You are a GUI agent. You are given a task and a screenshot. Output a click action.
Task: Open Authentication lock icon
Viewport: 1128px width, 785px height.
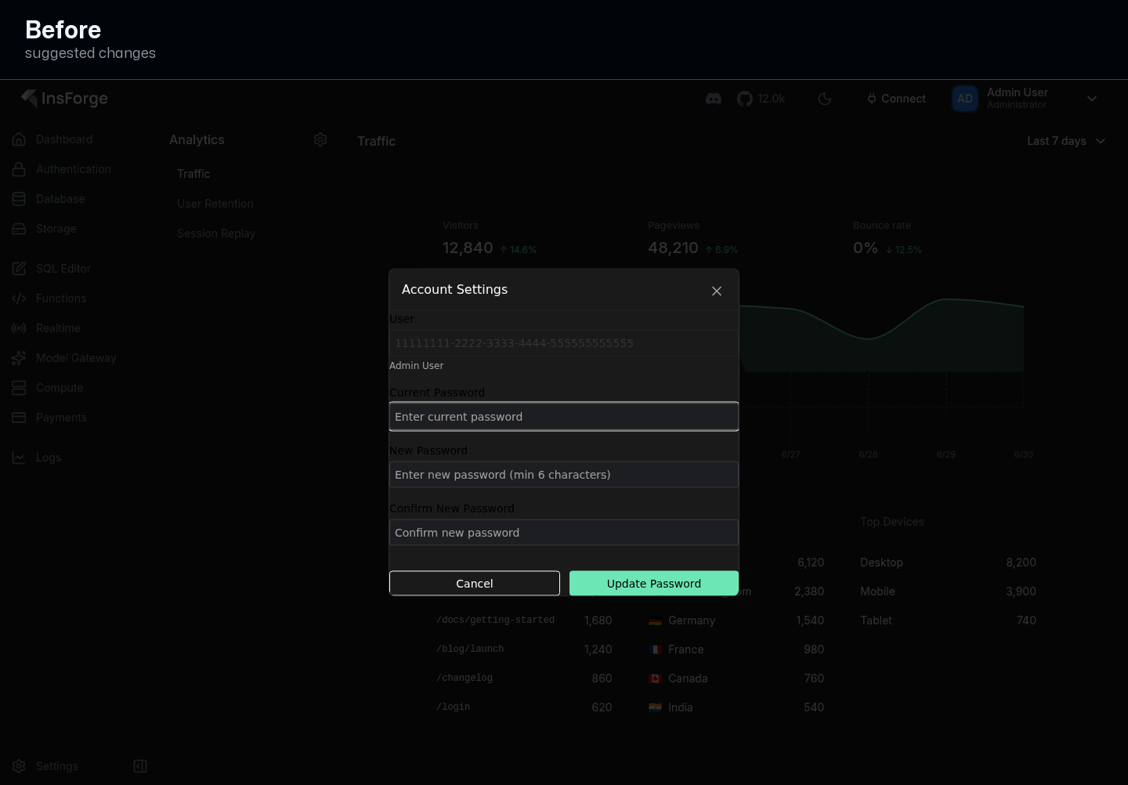pyautogui.click(x=20, y=169)
